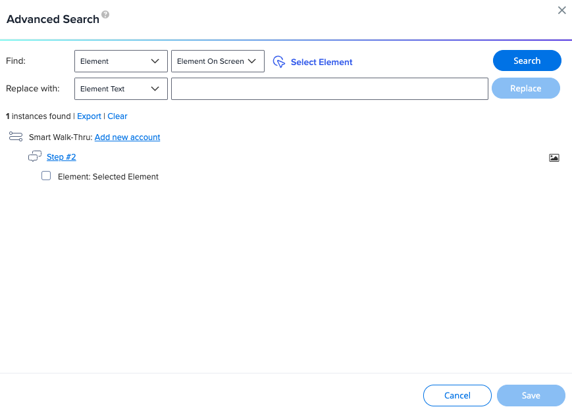Screen dimensions: 572x409
Task: Click the Select Element cursor icon
Action: (279, 62)
